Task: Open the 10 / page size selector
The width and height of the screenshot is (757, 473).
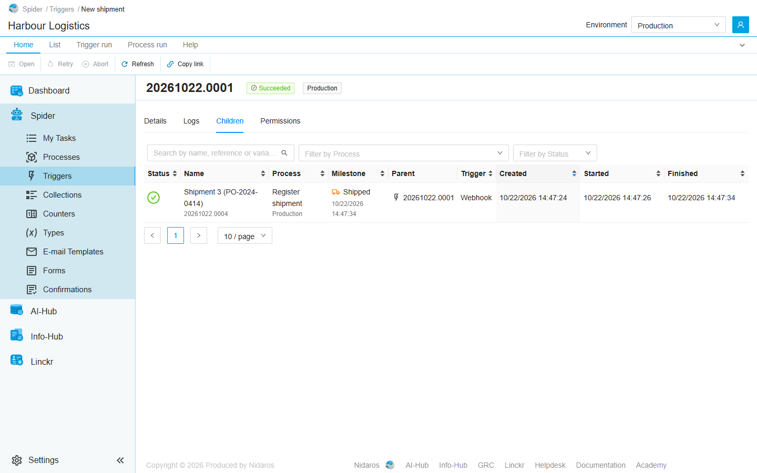Action: 245,235
